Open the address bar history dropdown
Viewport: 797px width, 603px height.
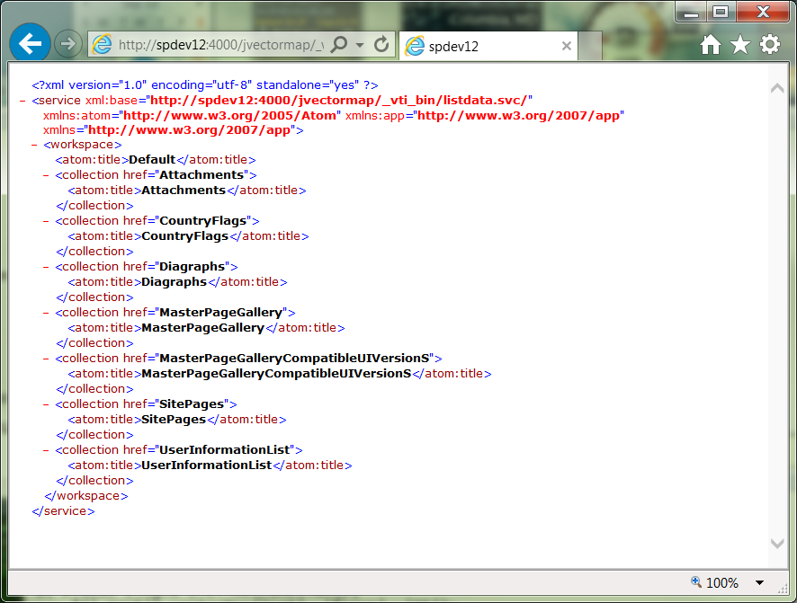coord(362,43)
